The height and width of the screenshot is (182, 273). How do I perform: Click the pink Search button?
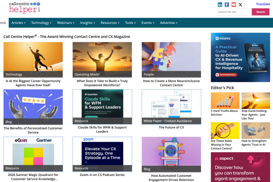coord(260,12)
